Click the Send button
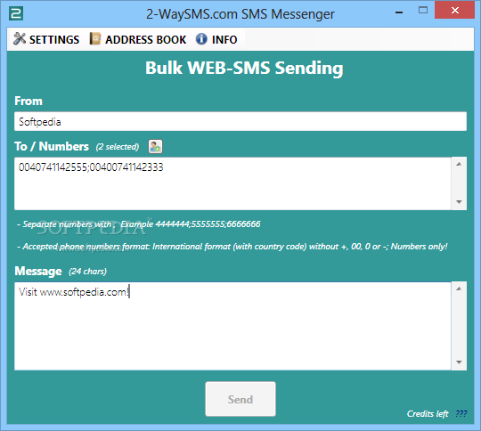The height and width of the screenshot is (431, 481). point(240,399)
